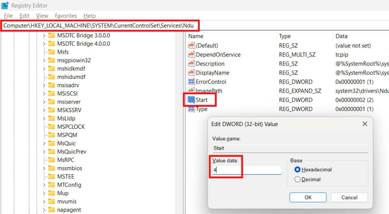The width and height of the screenshot is (389, 214).
Task: Select the msiserver folder icon
Action: 52,102
